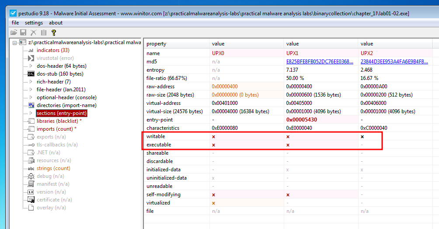Expand the dos-header node
Image resolution: width=439 pixels, height=229 pixels.
pos(31,66)
